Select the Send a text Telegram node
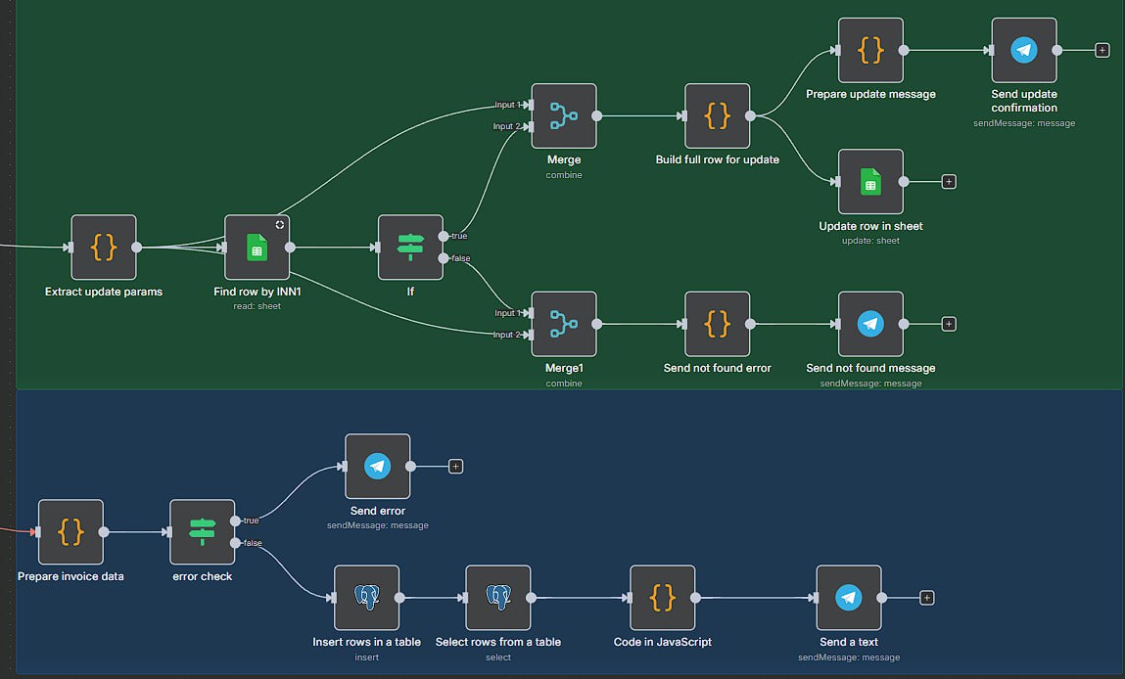The image size is (1125, 679). (x=849, y=598)
